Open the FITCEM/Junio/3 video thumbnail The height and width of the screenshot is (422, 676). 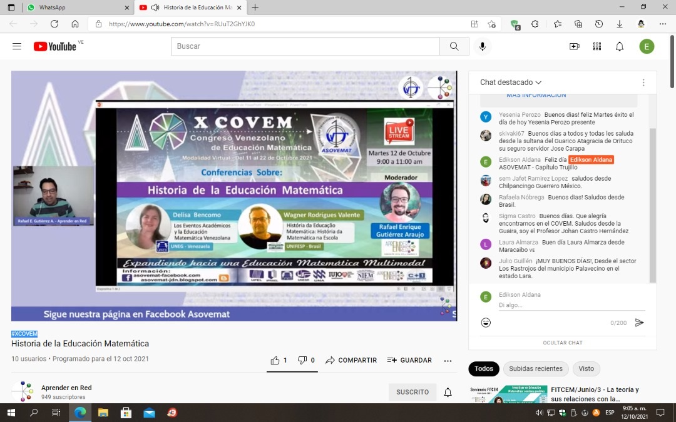[x=508, y=394]
